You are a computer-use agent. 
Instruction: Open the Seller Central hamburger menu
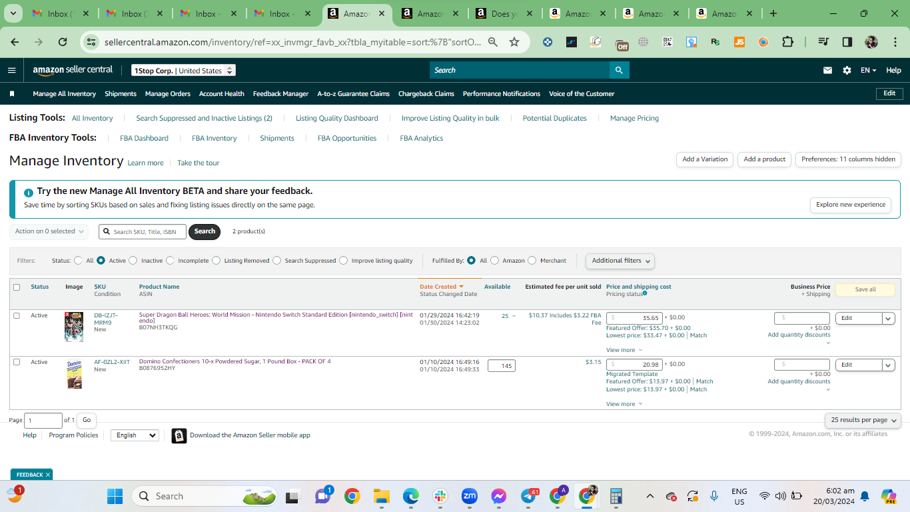point(11,70)
